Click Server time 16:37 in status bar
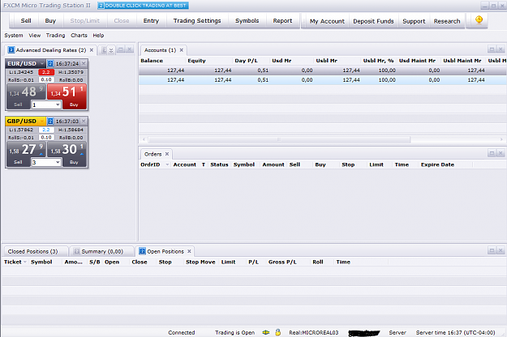Viewport: 507px width, 337px height. point(455,332)
